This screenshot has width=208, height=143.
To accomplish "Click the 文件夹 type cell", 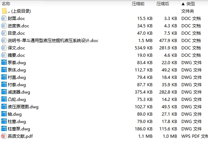I will [188, 11].
